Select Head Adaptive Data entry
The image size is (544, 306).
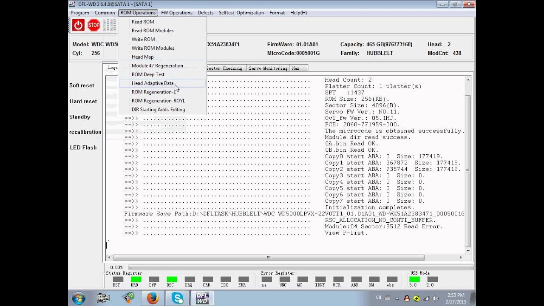[162, 83]
